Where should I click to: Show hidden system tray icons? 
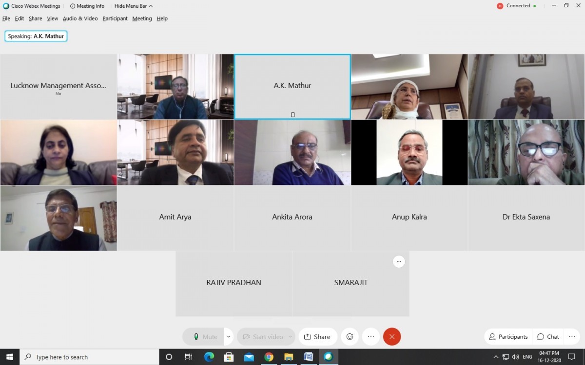[496, 357]
